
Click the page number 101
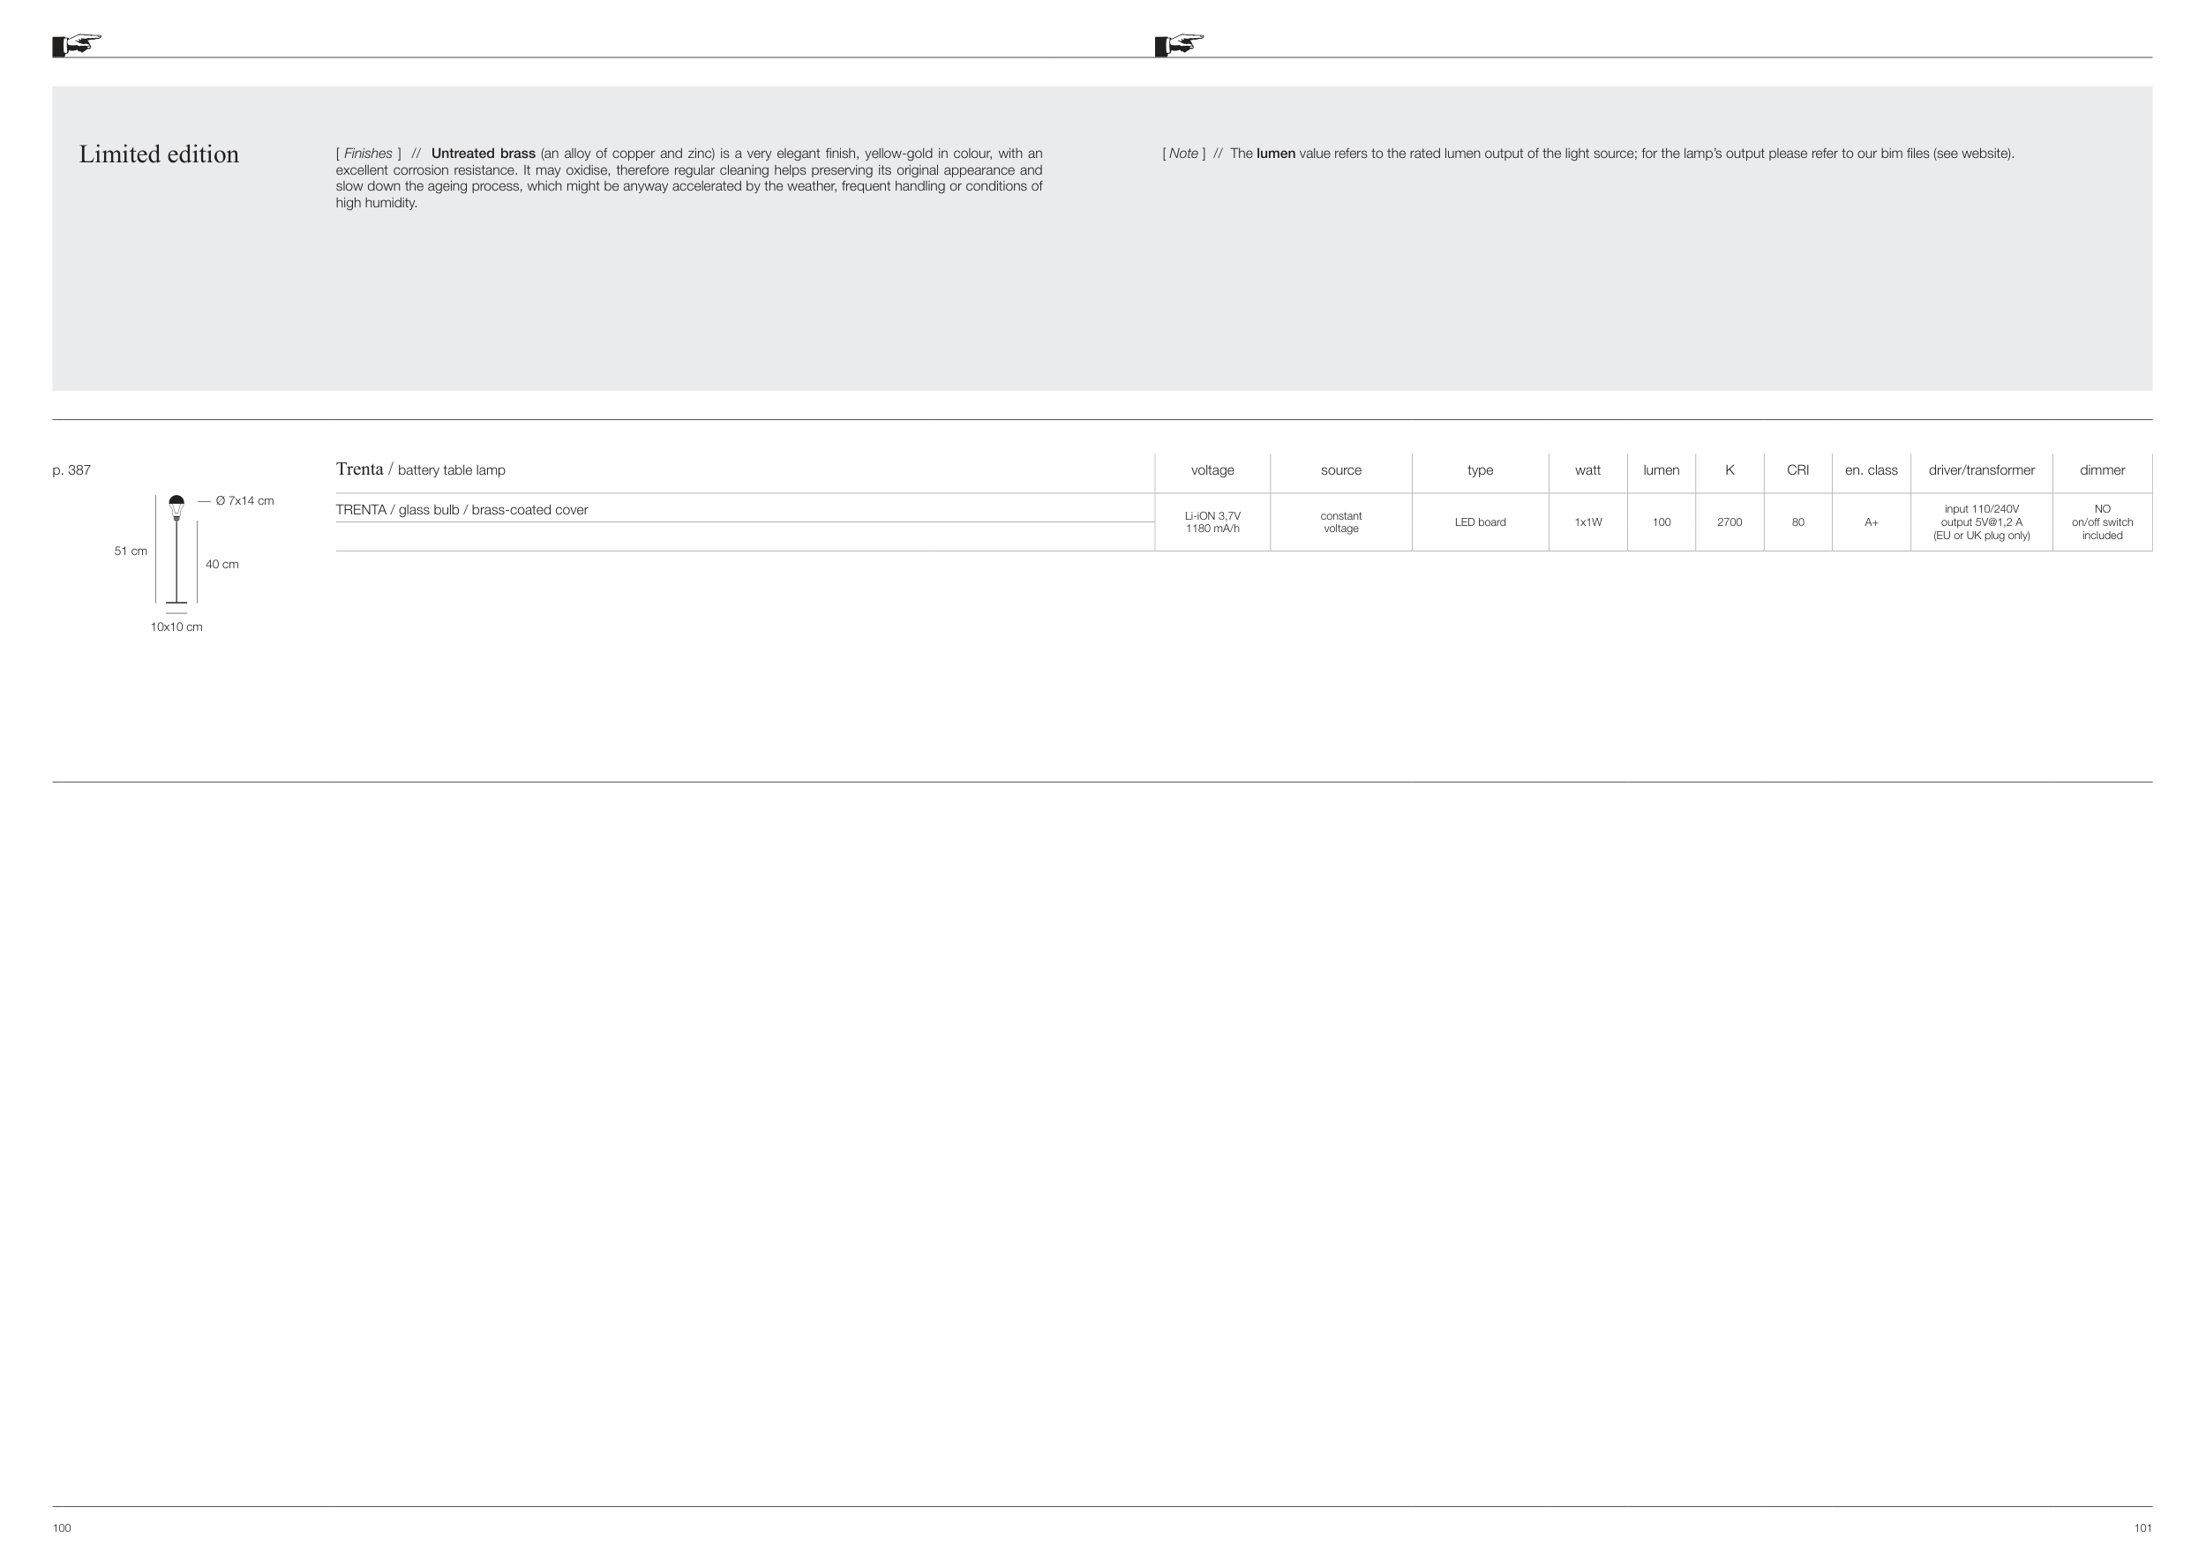[x=2142, y=1528]
